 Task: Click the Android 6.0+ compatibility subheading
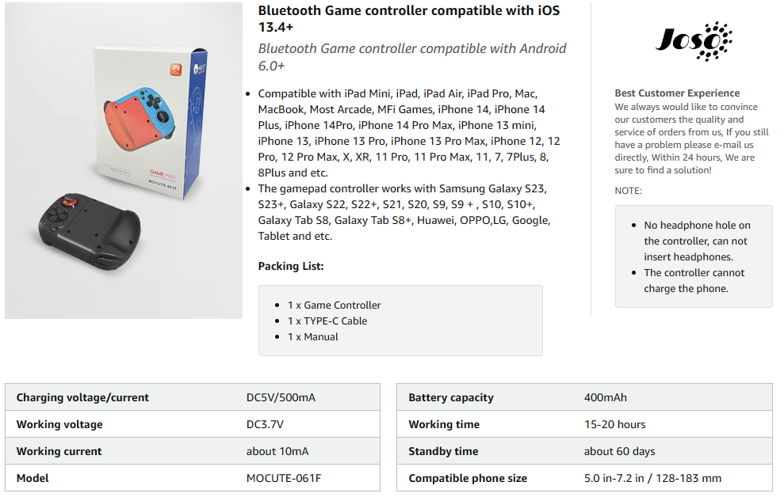412,56
